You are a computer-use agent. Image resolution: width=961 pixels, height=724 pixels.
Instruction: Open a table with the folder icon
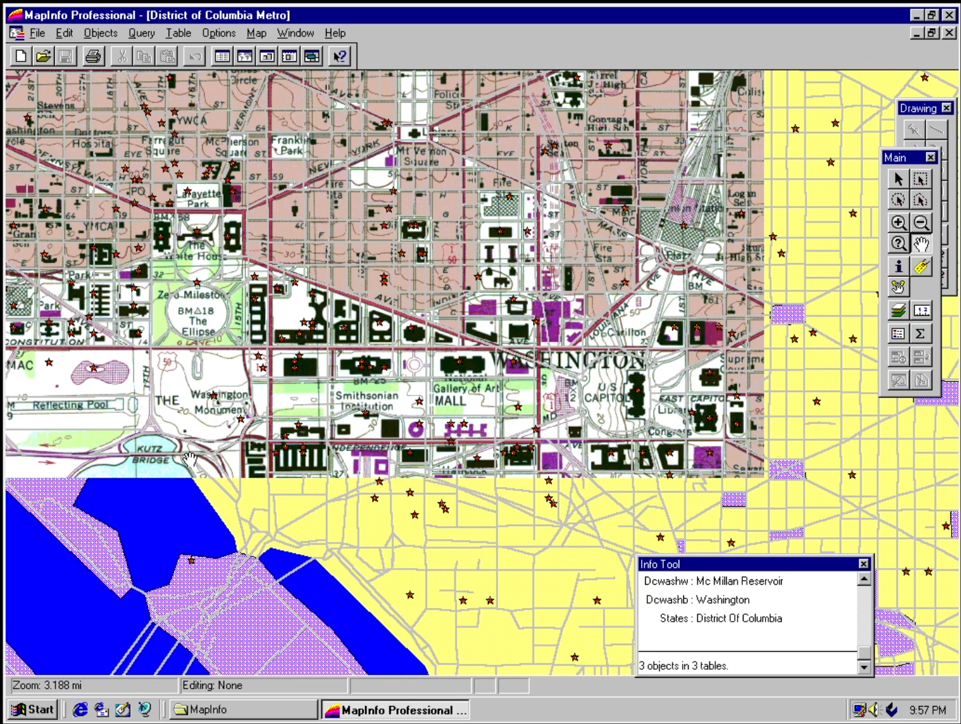coord(43,56)
